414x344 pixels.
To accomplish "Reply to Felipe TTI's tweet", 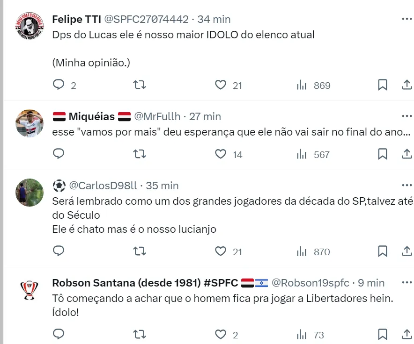I will coord(59,85).
